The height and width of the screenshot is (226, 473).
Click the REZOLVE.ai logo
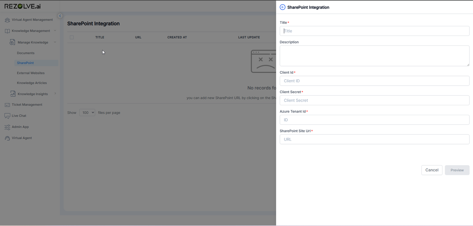click(x=23, y=6)
